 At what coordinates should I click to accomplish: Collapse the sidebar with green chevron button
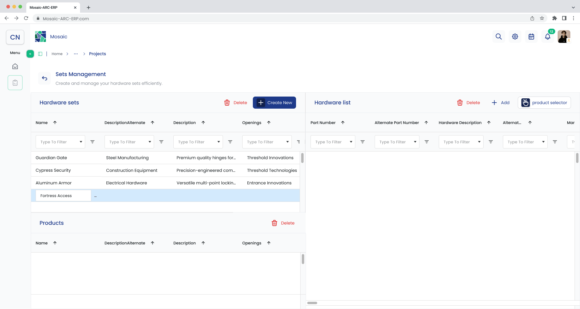(30, 54)
